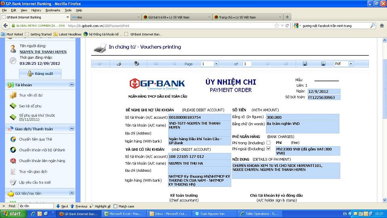Image resolution: width=387 pixels, height=218 pixels.
Task: Open the History menu
Action: click(36, 11)
